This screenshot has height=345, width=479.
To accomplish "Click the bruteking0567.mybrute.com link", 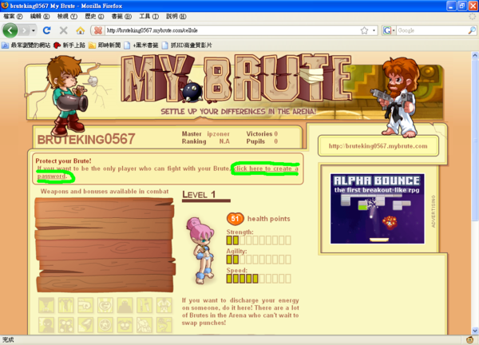I will pyautogui.click(x=378, y=146).
